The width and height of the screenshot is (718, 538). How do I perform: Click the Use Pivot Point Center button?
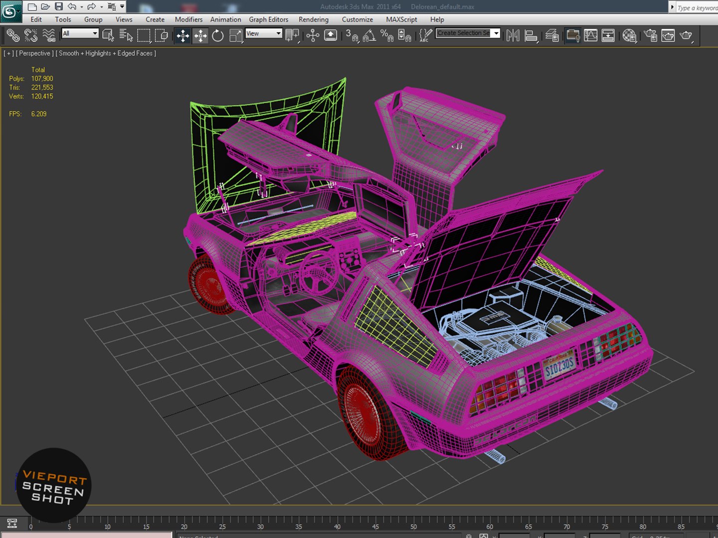[x=292, y=35]
